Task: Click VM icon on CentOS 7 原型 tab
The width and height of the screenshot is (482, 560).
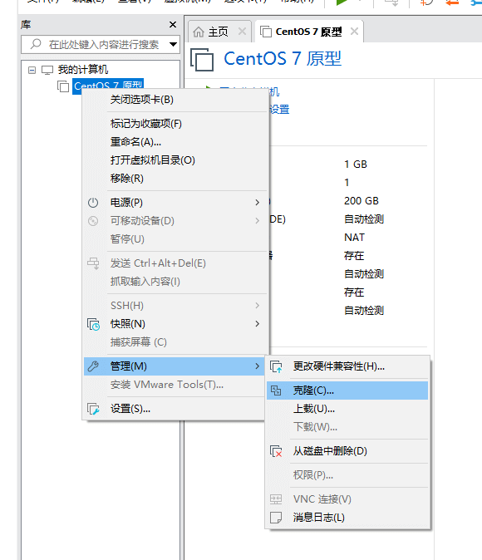Action: click(265, 32)
